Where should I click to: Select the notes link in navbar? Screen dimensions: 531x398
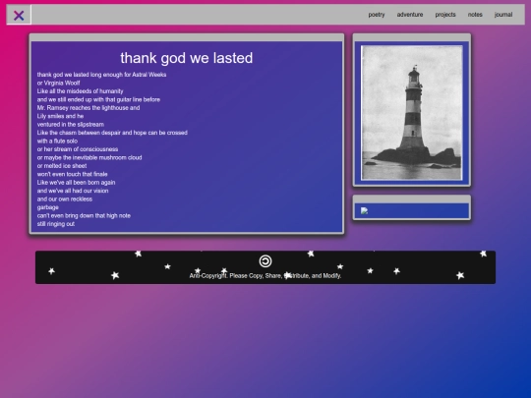click(x=475, y=15)
